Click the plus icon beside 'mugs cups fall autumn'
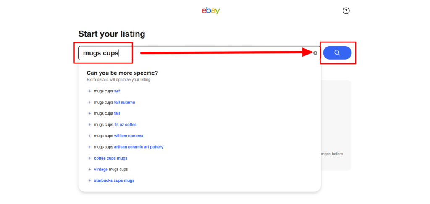This screenshot has height=204, width=430. 89,102
